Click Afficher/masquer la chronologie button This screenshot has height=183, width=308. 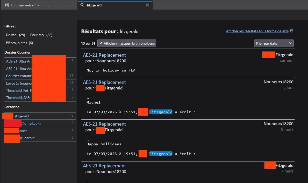pyautogui.click(x=127, y=43)
